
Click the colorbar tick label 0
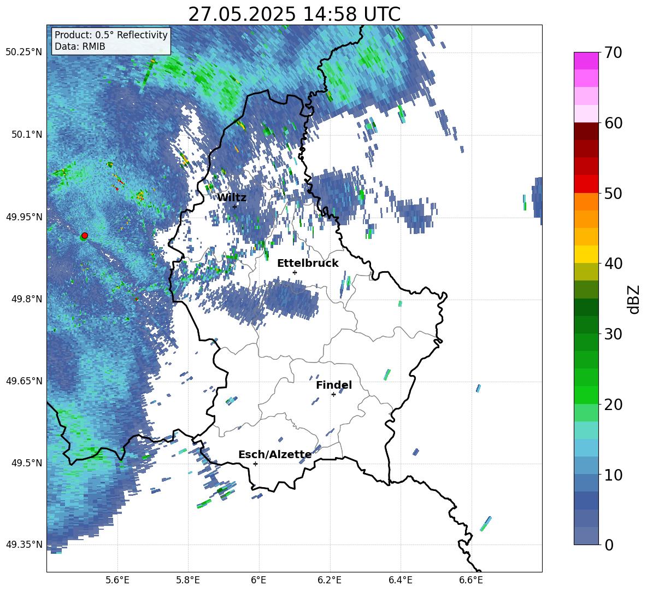coord(609,545)
